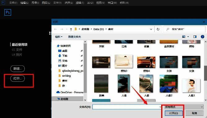Go back in the Open dialog
This screenshot has height=118, width=207.
[55, 29]
